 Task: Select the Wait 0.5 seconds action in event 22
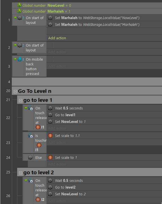pyautogui.click(x=104, y=108)
